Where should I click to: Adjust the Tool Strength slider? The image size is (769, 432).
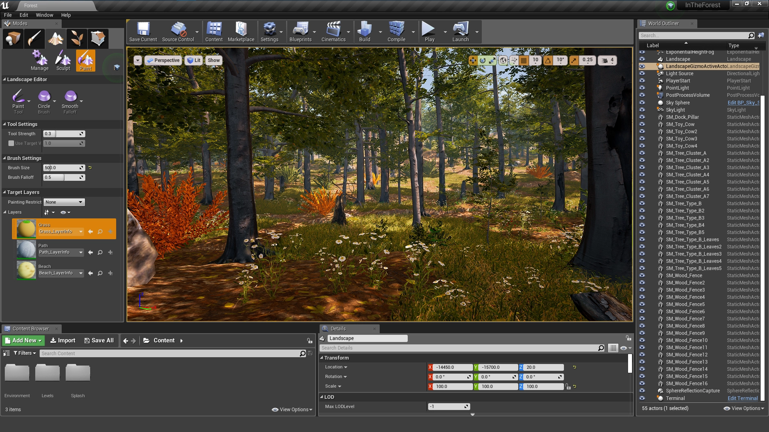64,134
